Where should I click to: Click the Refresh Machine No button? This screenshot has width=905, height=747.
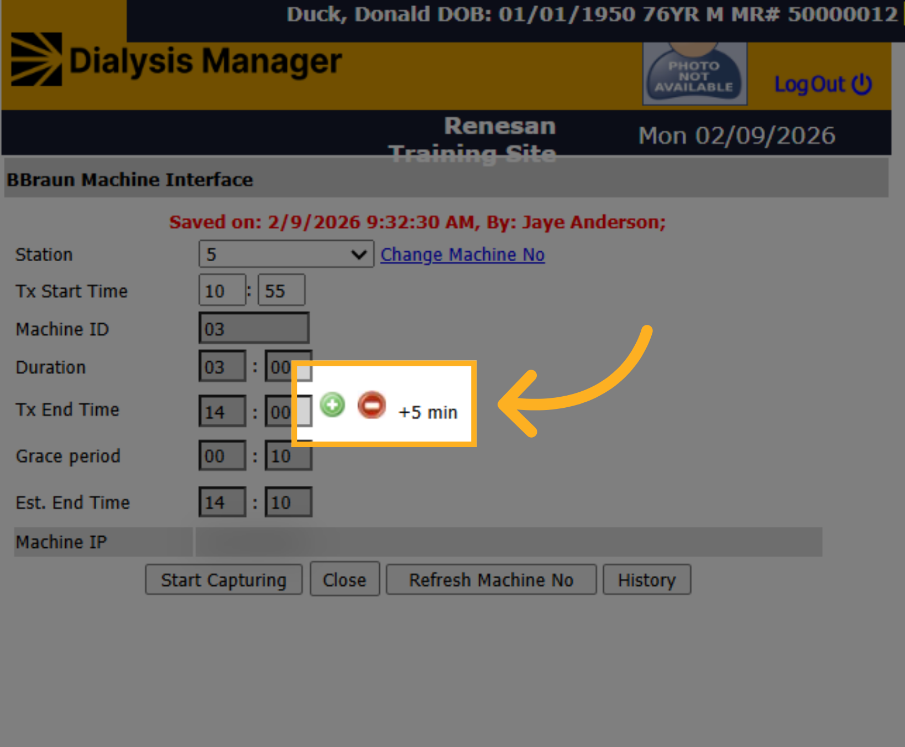pos(491,580)
